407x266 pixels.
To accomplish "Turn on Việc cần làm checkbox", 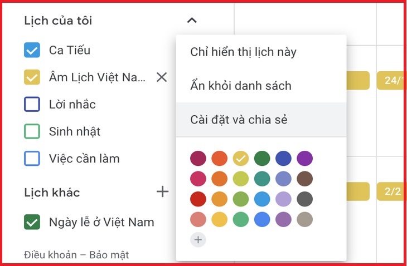I will pyautogui.click(x=32, y=159).
